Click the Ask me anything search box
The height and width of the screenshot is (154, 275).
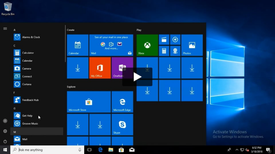click(x=45, y=150)
